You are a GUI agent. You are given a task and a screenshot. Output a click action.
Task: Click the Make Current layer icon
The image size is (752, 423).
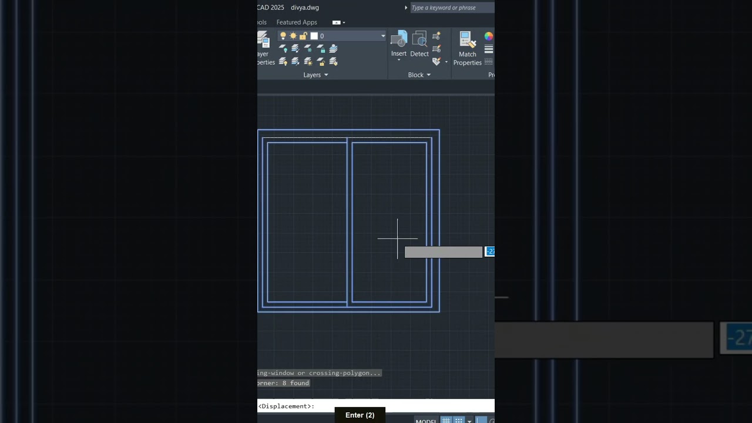click(x=333, y=49)
